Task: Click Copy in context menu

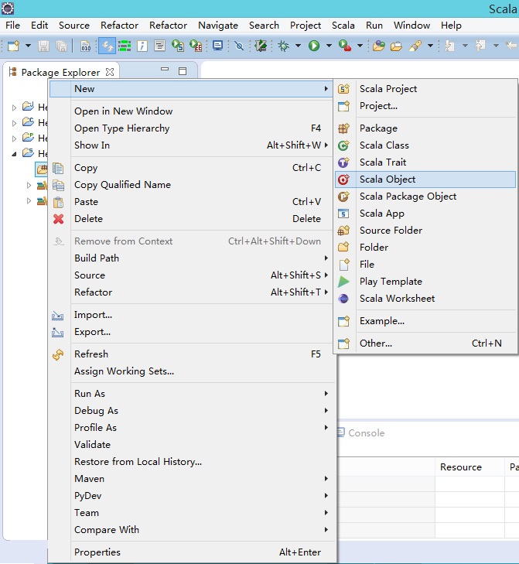Action: (x=191, y=168)
